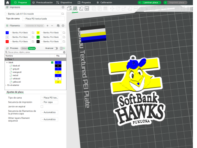Screen dimensions: 197x148
Task: Remove a filament with the minus icon
Action: point(52,25)
